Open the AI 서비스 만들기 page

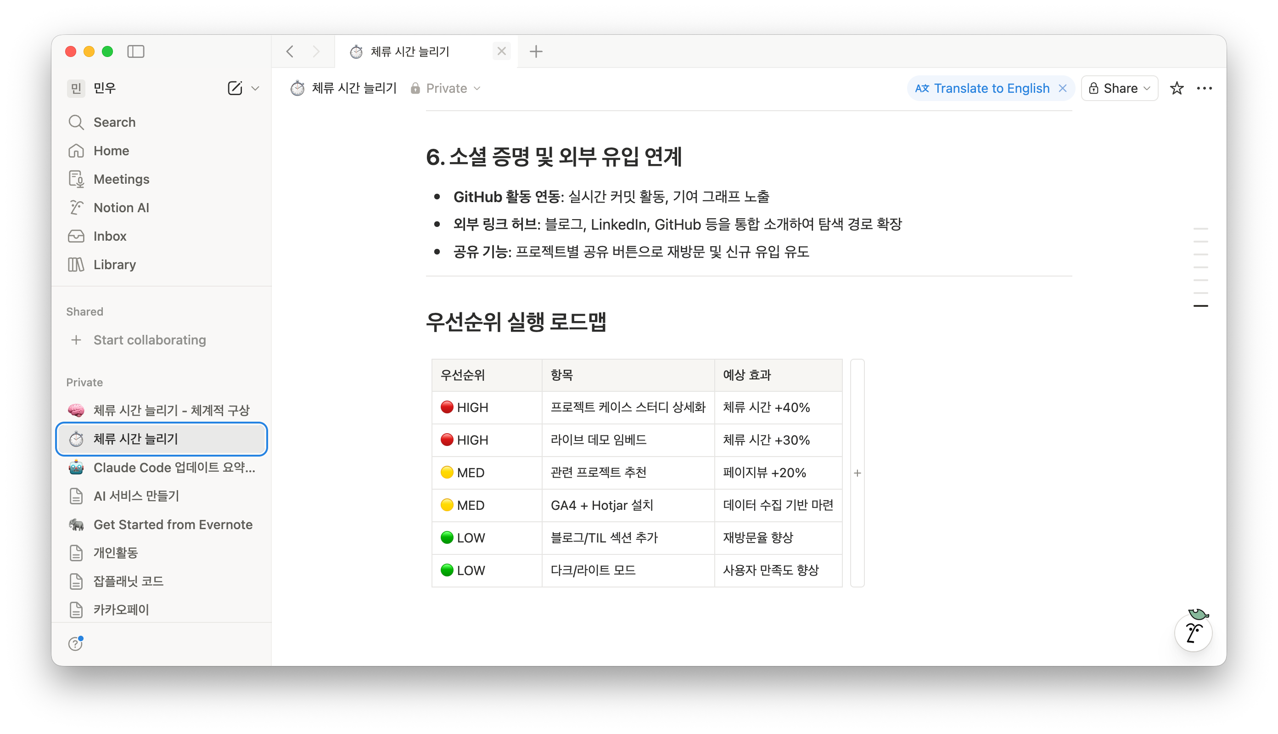click(x=161, y=496)
